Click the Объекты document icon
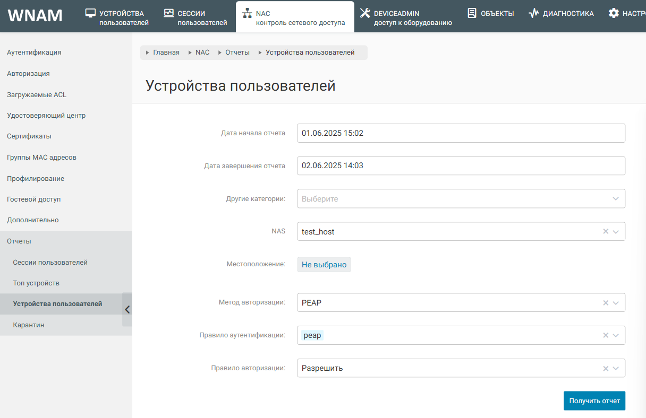Viewport: 646px width, 418px height. click(472, 13)
